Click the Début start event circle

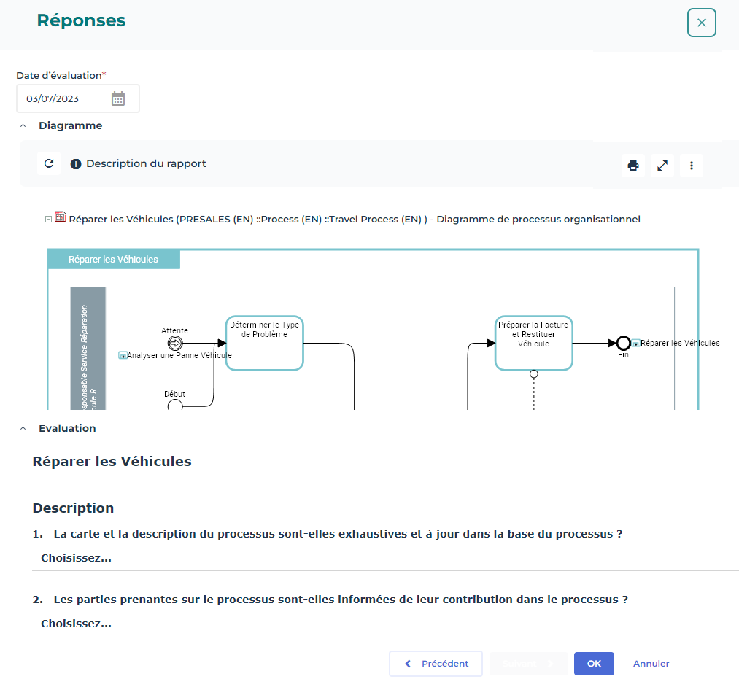click(x=175, y=406)
